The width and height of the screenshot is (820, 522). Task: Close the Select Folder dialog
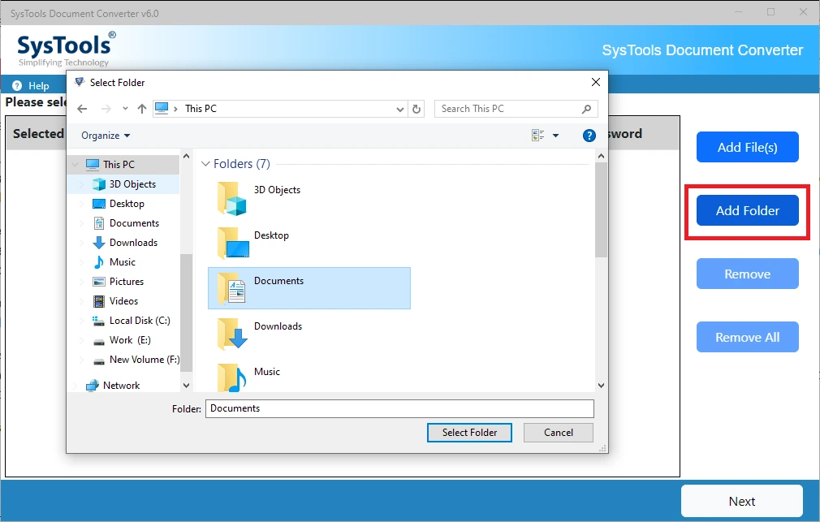coord(596,82)
